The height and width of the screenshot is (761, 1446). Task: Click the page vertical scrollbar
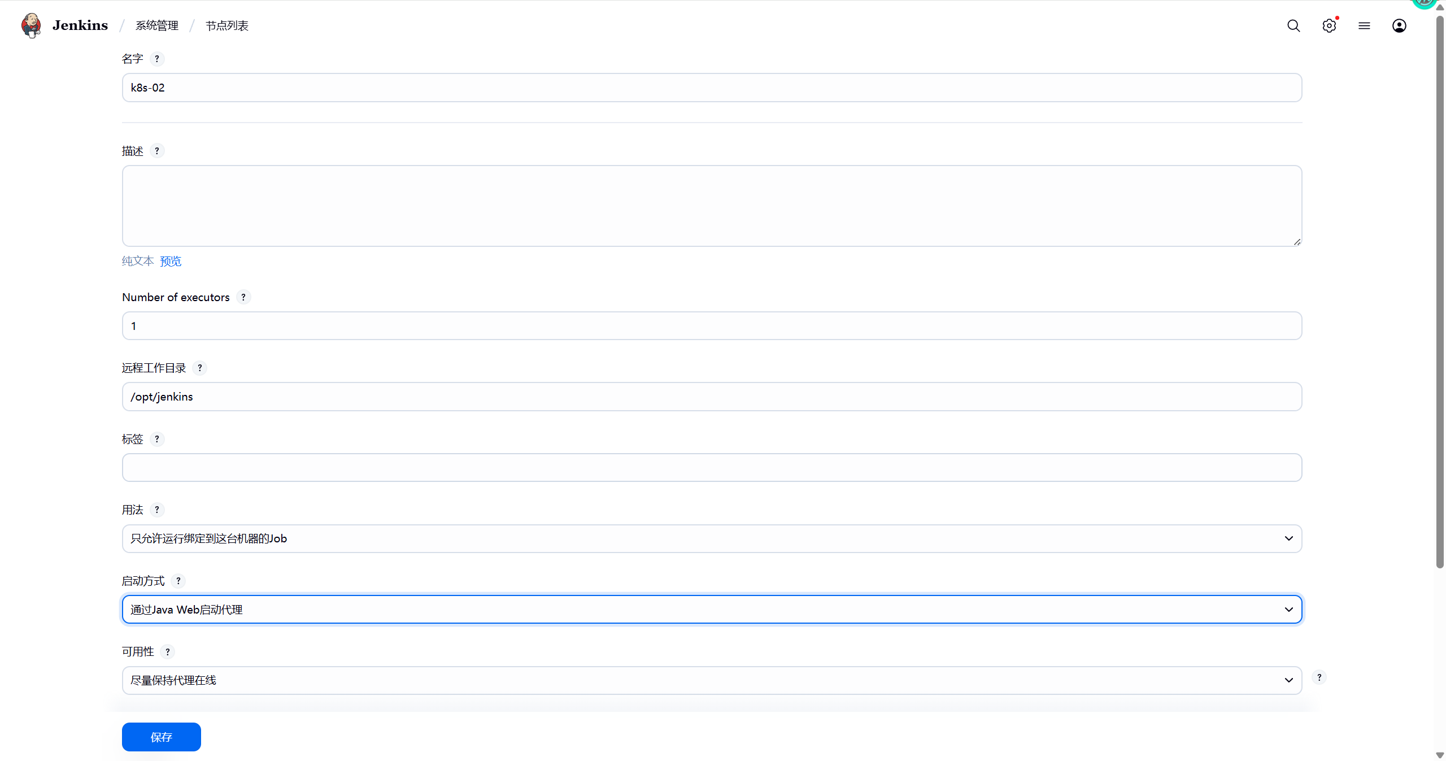coord(1440,291)
